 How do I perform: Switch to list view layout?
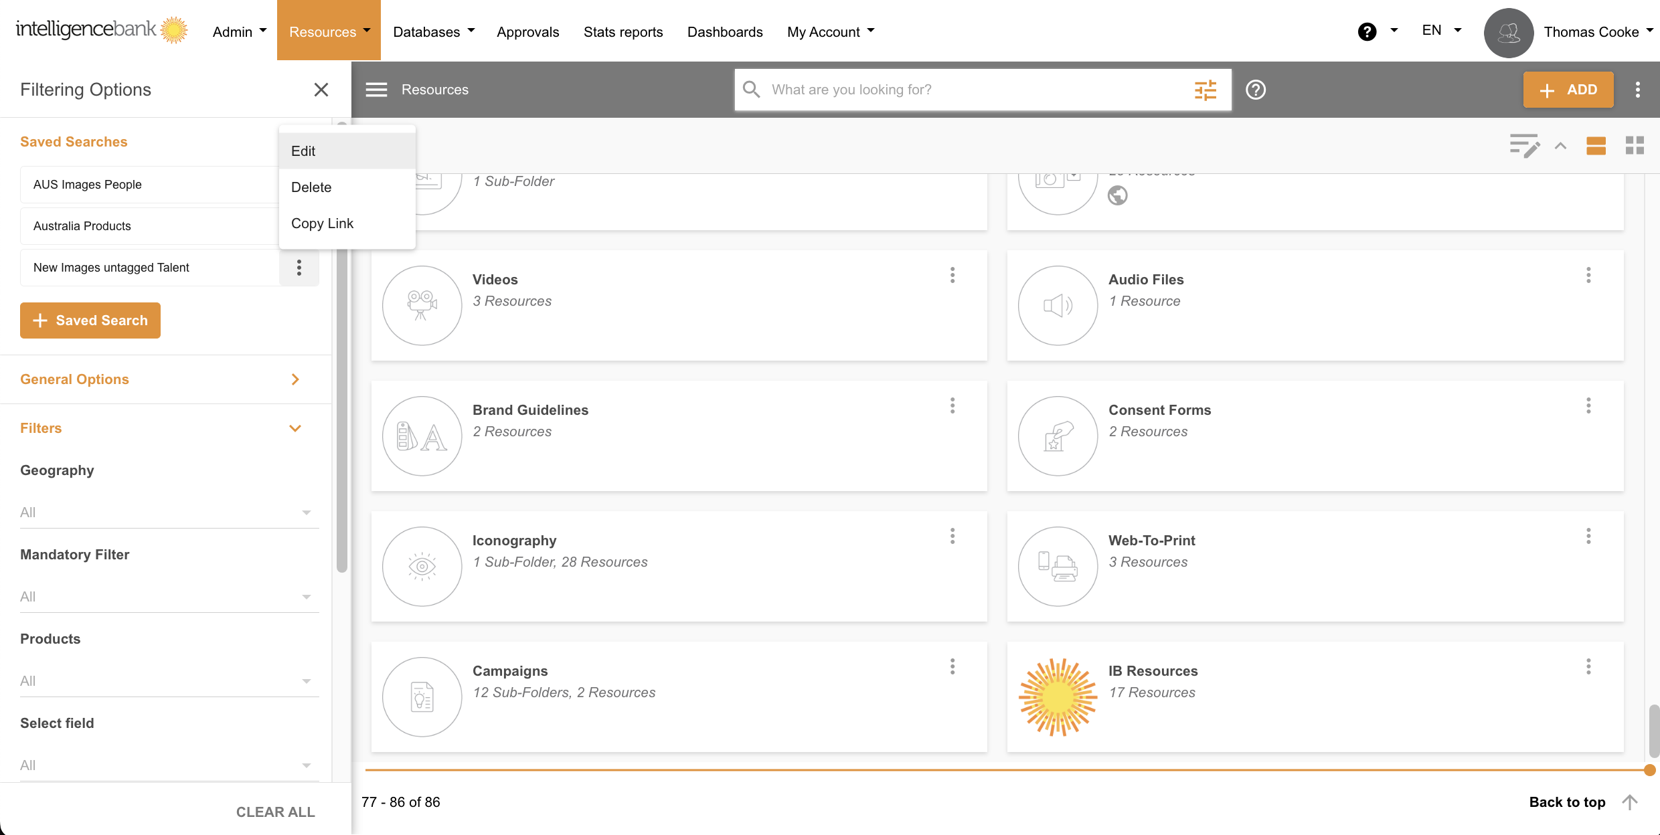1596,145
